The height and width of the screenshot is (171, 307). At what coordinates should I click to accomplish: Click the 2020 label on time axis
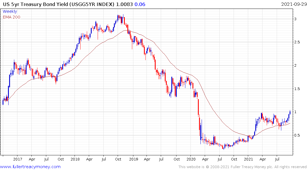point(191,159)
